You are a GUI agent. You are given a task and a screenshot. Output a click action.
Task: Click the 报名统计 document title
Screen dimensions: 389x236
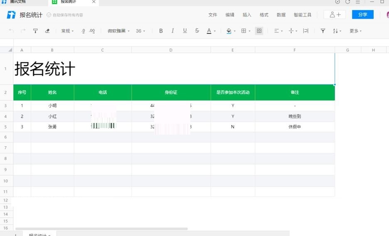(x=31, y=15)
